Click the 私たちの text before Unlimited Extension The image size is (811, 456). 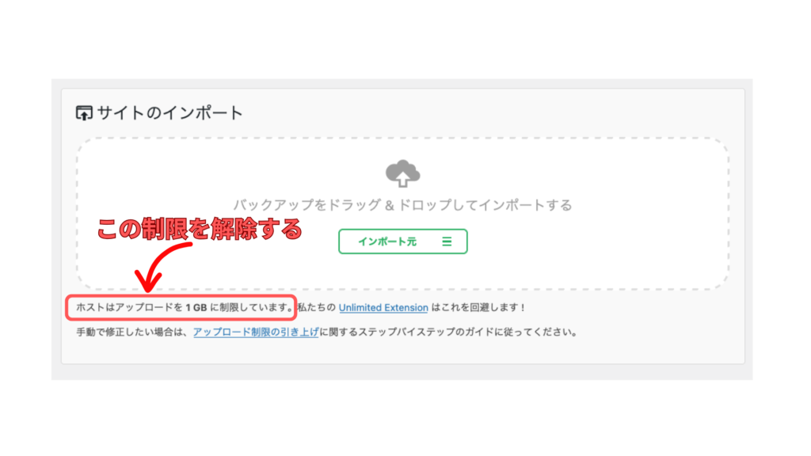[317, 308]
